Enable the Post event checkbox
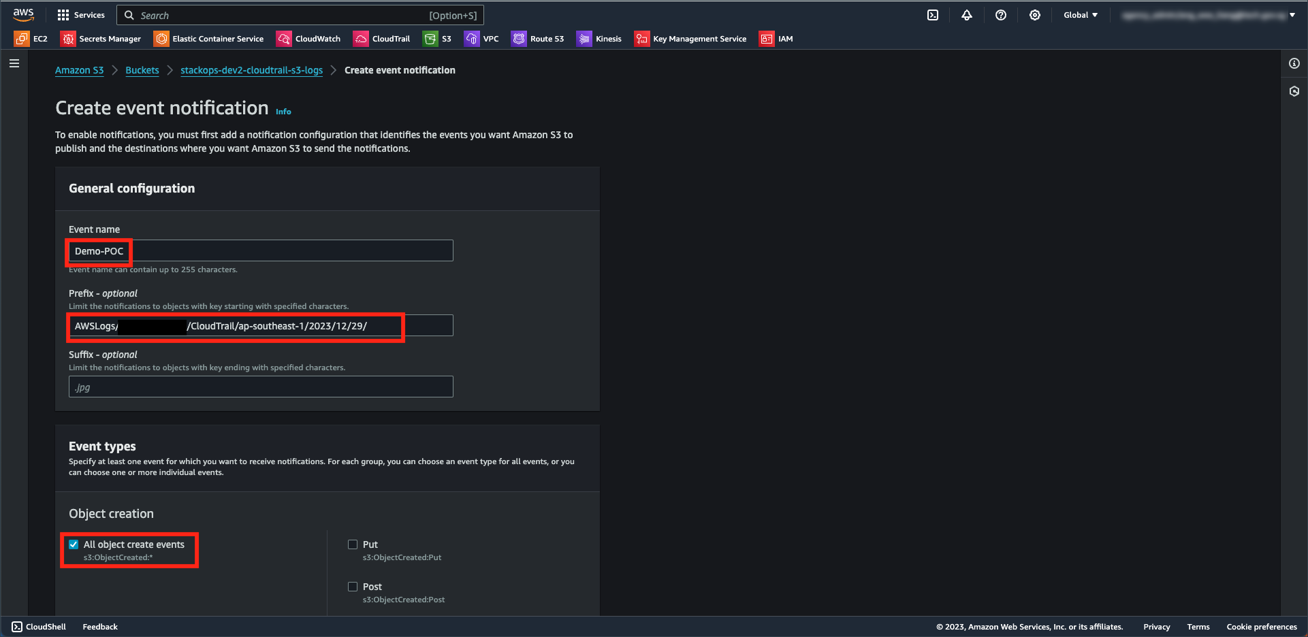 point(353,587)
